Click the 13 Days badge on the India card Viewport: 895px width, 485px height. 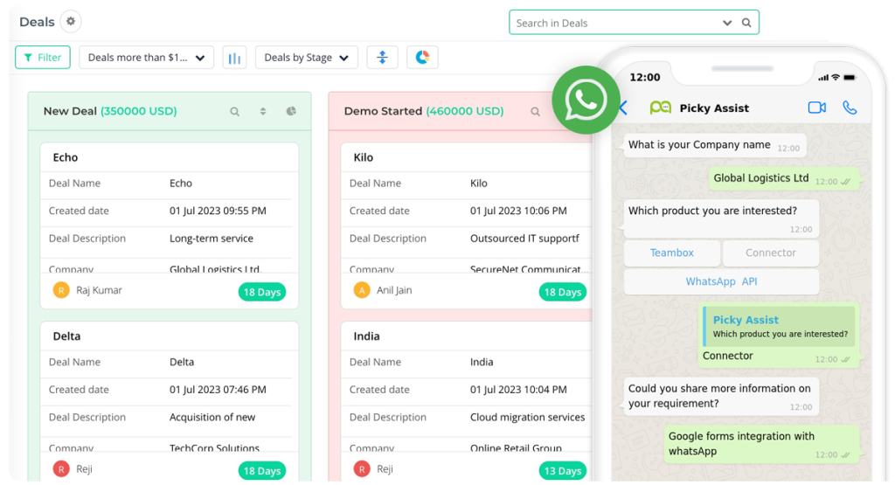click(x=562, y=471)
